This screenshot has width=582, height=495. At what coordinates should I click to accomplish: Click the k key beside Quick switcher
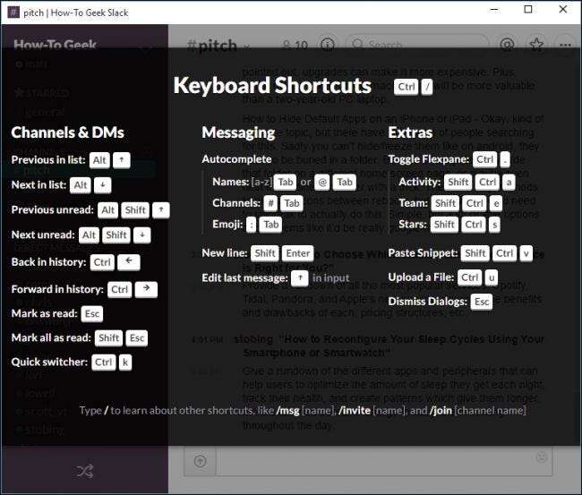(125, 363)
